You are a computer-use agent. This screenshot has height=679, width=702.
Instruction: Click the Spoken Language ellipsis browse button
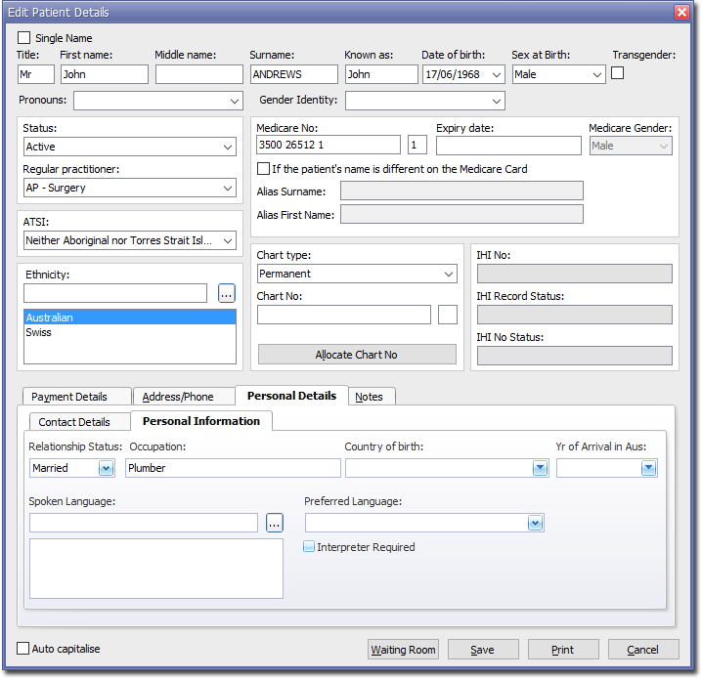(x=275, y=524)
